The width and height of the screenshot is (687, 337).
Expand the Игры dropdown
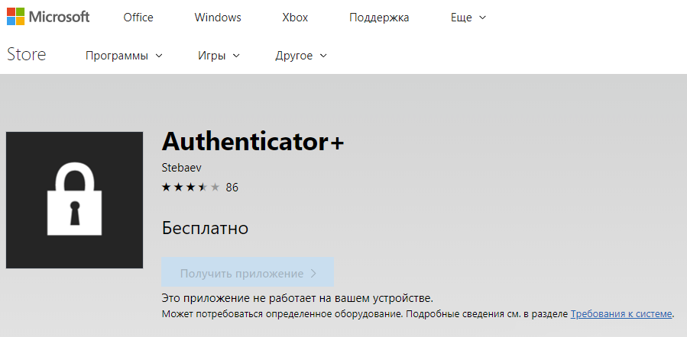[219, 56]
